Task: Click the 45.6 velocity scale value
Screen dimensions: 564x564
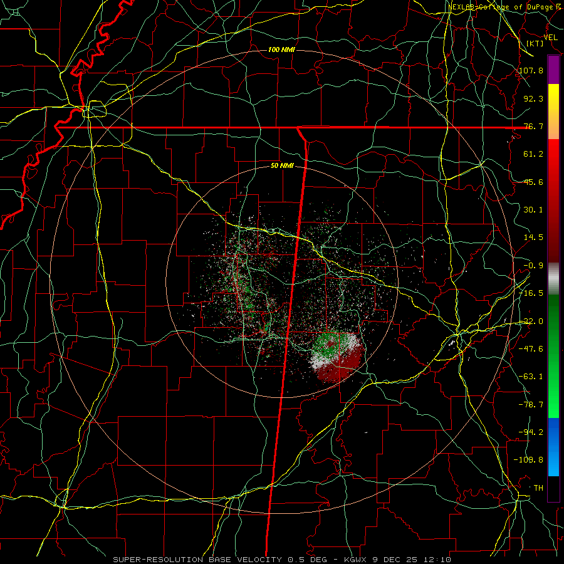Action: (533, 182)
